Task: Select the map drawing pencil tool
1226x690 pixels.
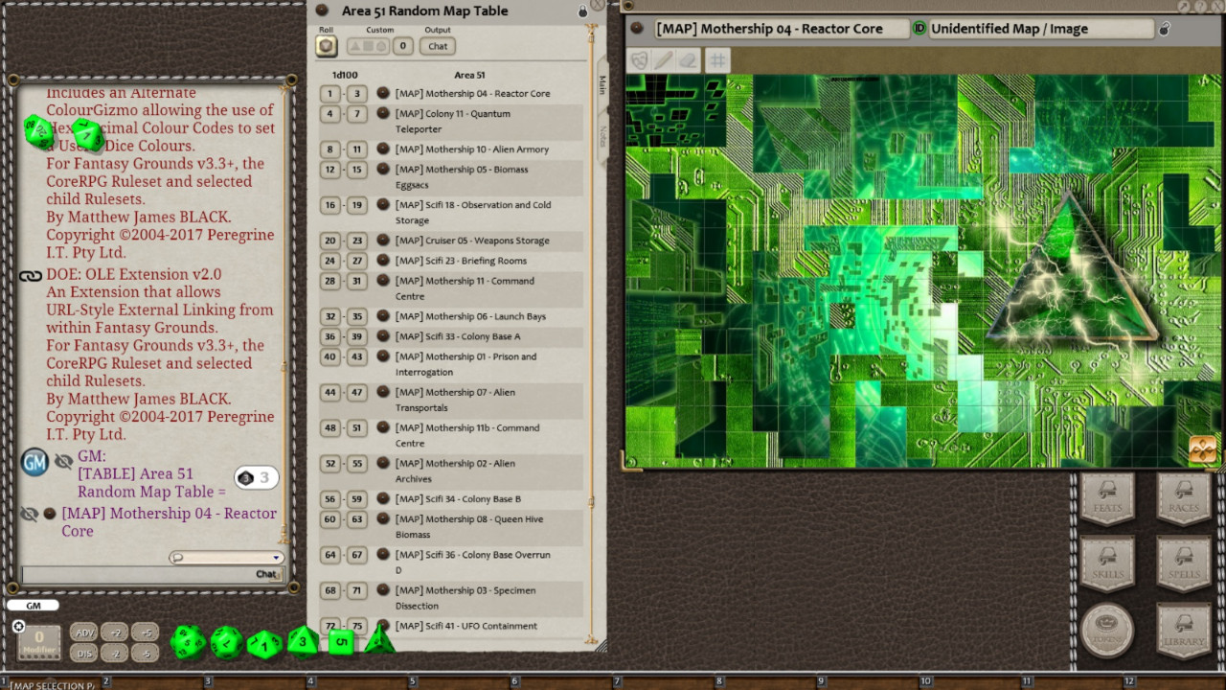Action: click(x=664, y=60)
